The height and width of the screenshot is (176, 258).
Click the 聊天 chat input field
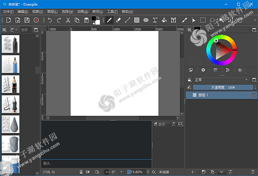click(x=96, y=163)
